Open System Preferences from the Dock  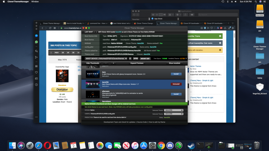(x=152, y=146)
